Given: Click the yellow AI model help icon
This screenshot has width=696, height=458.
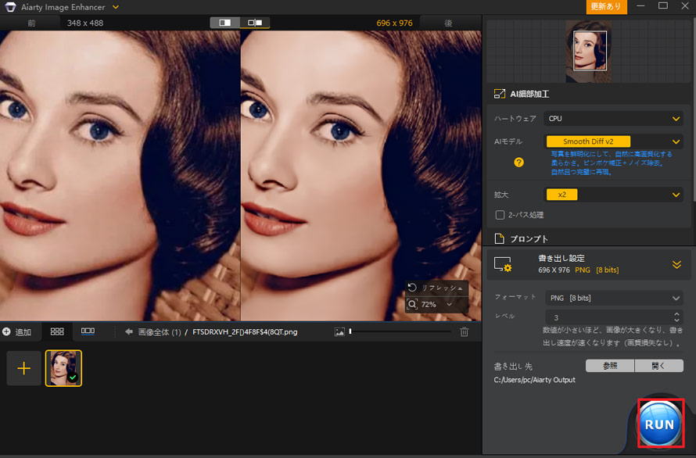Looking at the screenshot, I should coord(518,163).
